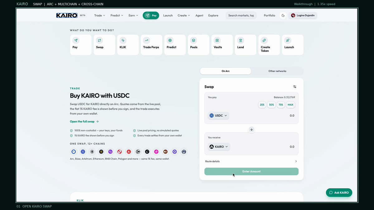374x210 pixels.
Task: Set amount to 25% of balance
Action: (262, 105)
